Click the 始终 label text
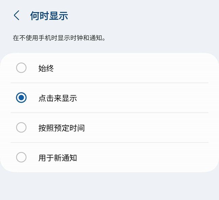This screenshot has height=200, width=219. point(46,68)
